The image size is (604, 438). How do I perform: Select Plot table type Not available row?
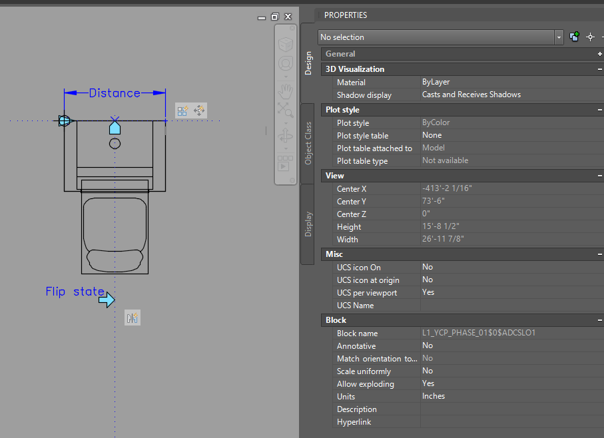coord(468,161)
